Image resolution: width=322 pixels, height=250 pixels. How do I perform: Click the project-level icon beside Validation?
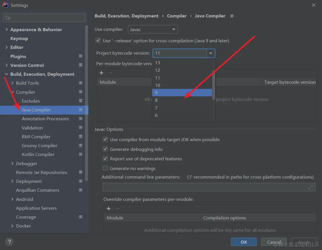coord(81,127)
